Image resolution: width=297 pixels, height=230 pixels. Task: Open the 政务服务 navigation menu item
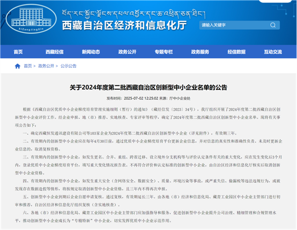coord(200,52)
